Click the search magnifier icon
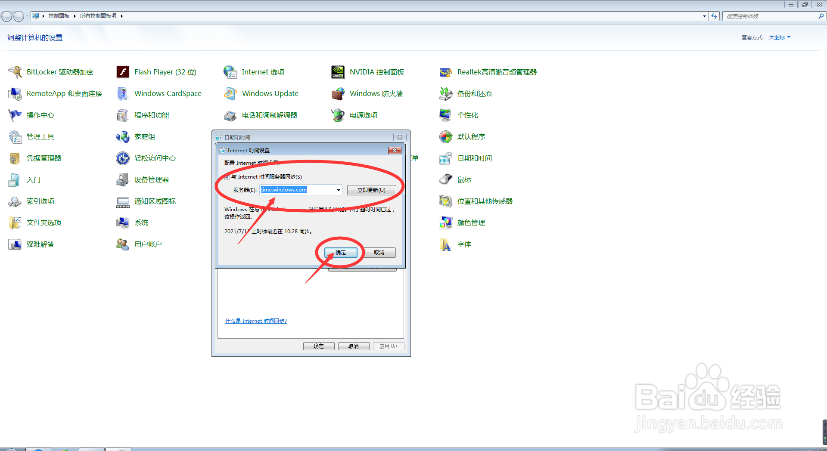 click(821, 16)
